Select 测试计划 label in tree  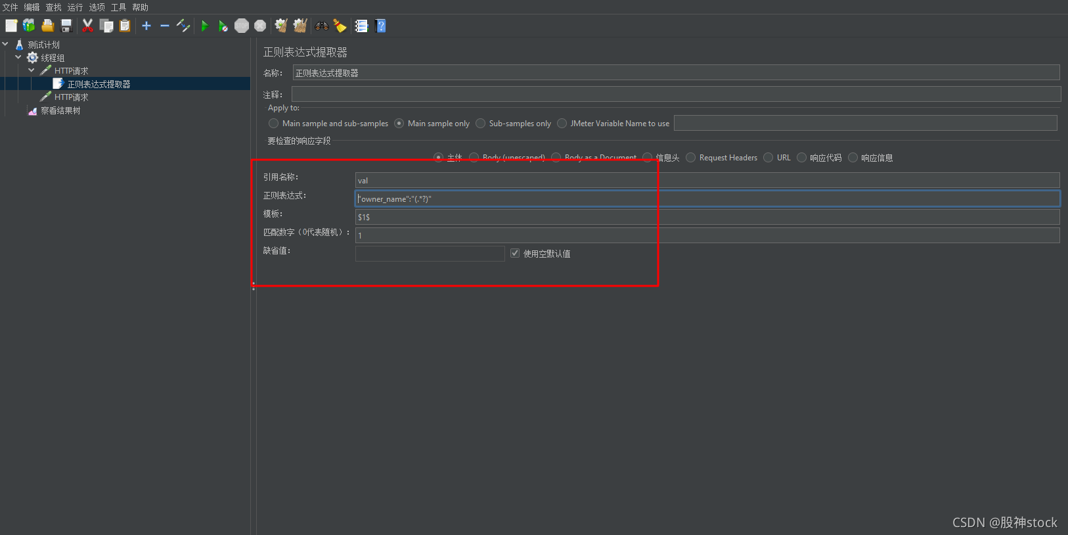[43, 45]
